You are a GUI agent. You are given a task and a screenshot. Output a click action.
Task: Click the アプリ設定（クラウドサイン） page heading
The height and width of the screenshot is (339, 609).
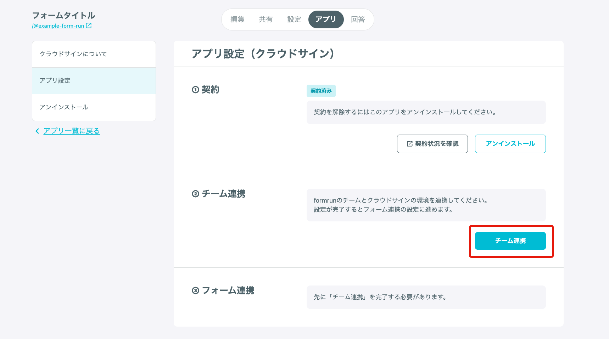pos(263,54)
